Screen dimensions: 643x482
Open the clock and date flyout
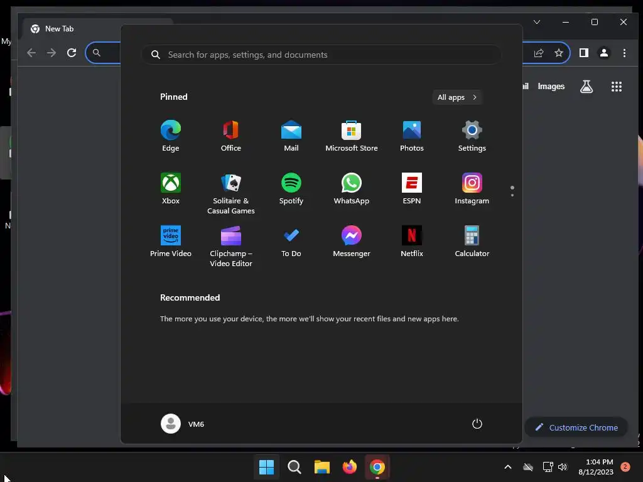(x=596, y=467)
